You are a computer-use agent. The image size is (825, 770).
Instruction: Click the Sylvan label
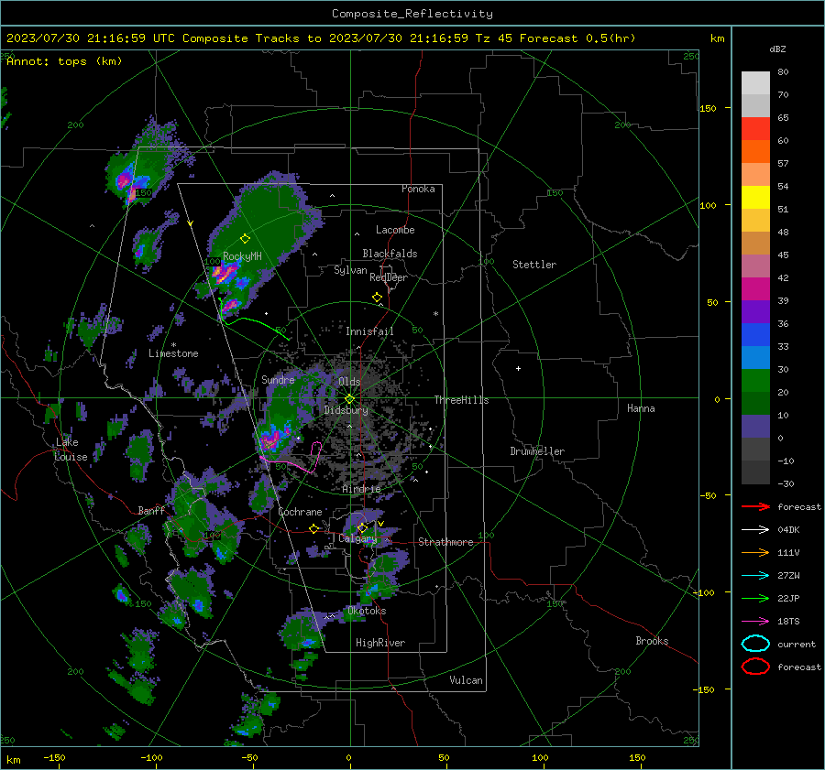pyautogui.click(x=350, y=270)
